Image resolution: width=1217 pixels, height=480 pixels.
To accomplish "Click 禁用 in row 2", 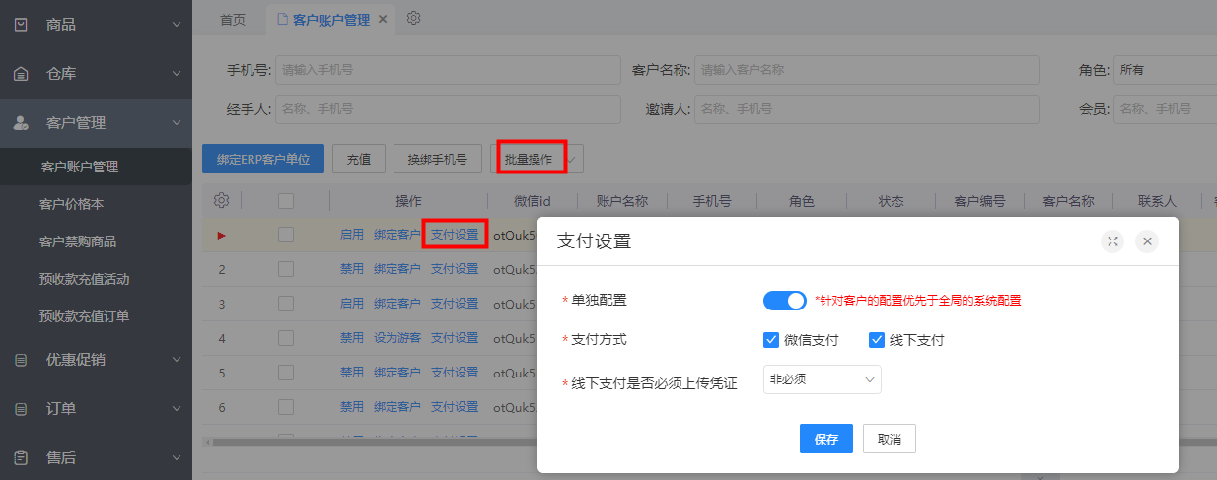I will tap(352, 269).
